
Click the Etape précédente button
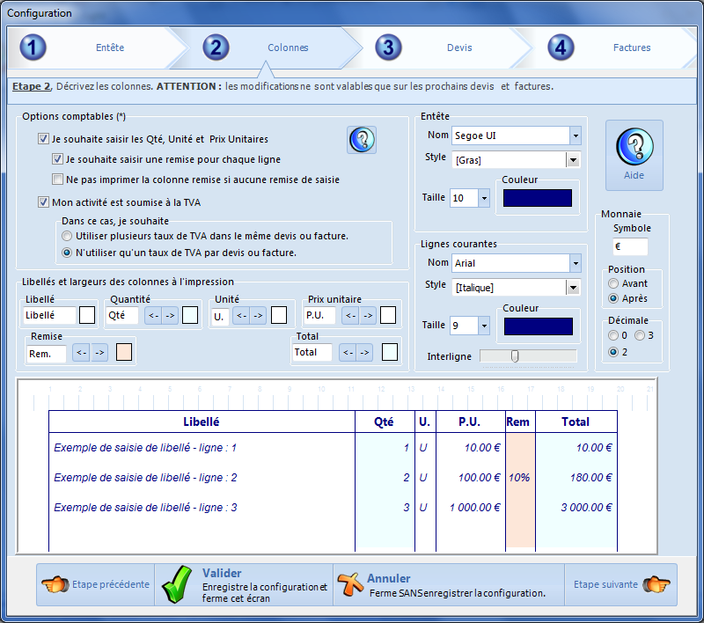pyautogui.click(x=94, y=583)
